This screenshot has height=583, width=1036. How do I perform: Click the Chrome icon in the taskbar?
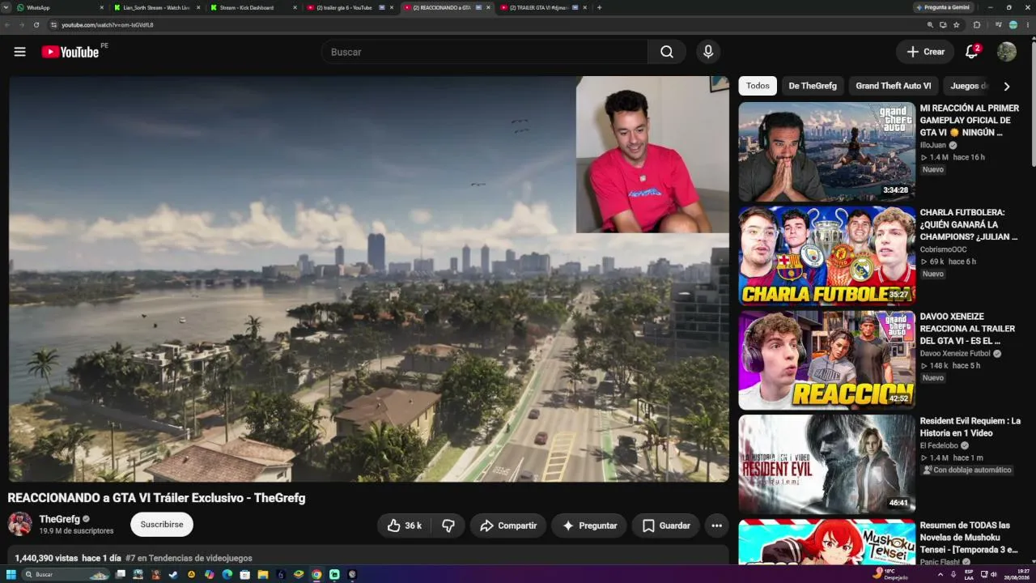[x=316, y=574]
